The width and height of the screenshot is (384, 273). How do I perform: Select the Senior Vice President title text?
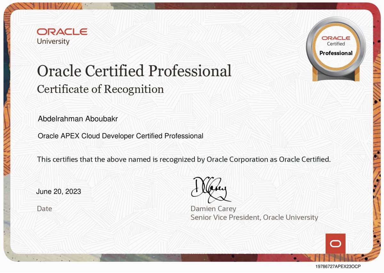coord(255,217)
